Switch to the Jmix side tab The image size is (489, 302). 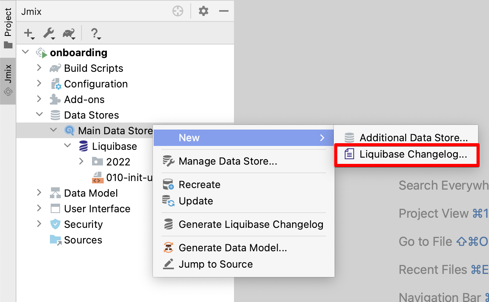click(x=8, y=81)
